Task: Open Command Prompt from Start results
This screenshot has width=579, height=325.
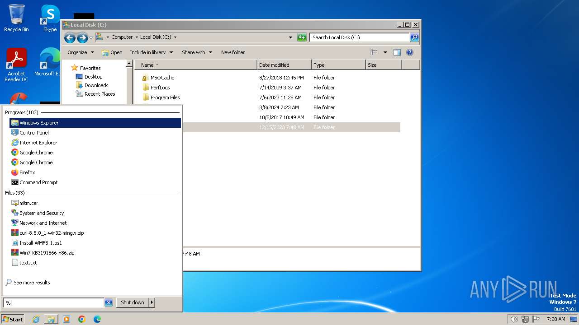Action: pyautogui.click(x=95, y=182)
